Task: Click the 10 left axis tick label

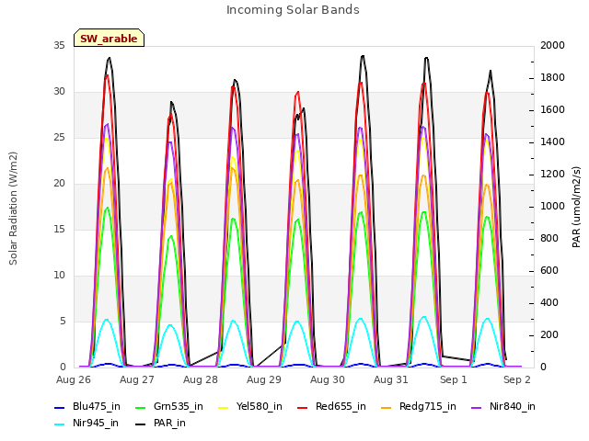Action: tap(59, 276)
